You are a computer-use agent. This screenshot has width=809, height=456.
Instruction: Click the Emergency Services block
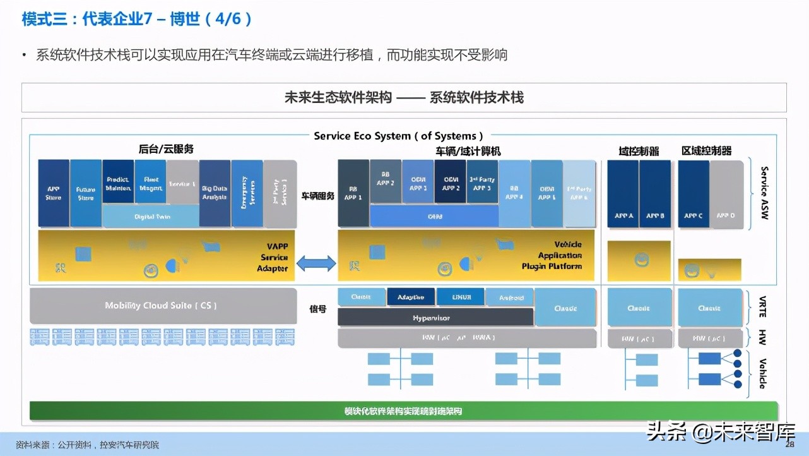(x=247, y=193)
